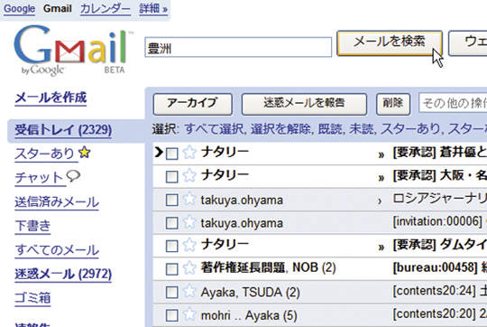Image resolution: width=487 pixels, height=327 pixels.
Task: Select 未読 messages link
Action: tap(362, 129)
